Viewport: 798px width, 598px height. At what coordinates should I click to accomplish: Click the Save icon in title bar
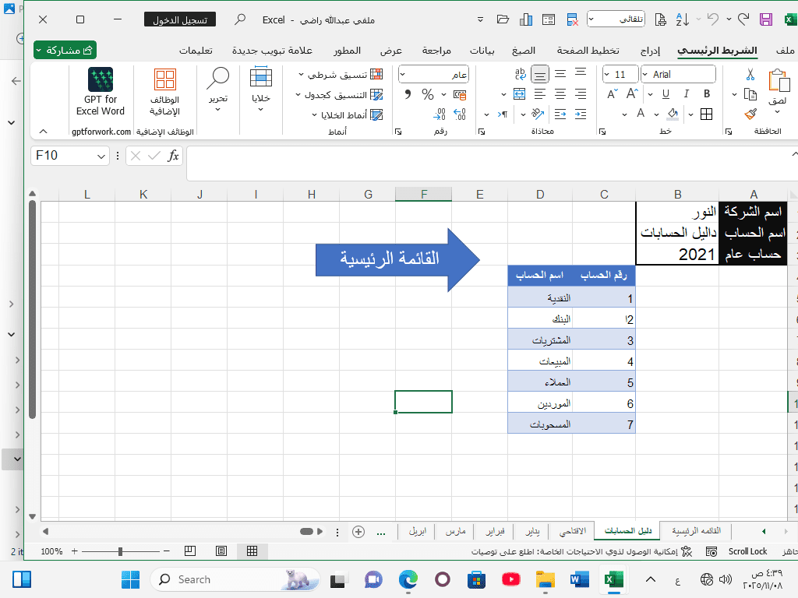pos(766,19)
